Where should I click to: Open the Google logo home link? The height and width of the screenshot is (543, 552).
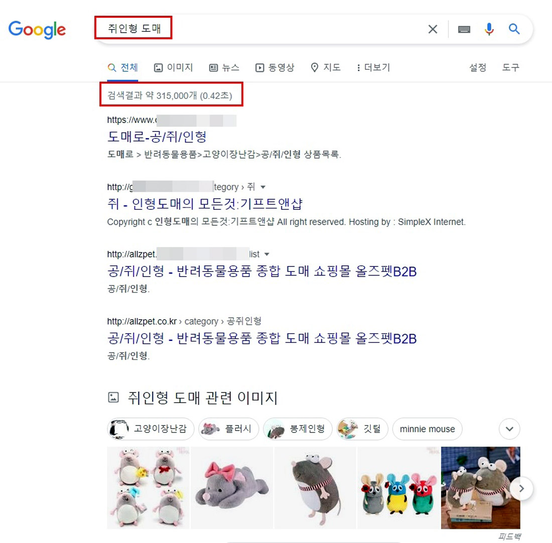point(37,30)
